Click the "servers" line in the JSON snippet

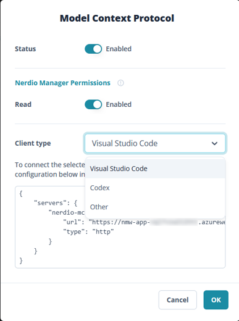click(56, 203)
